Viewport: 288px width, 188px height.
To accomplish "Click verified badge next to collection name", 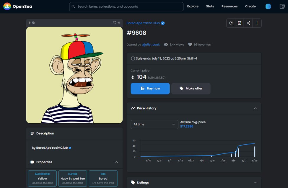I will pyautogui.click(x=163, y=23).
